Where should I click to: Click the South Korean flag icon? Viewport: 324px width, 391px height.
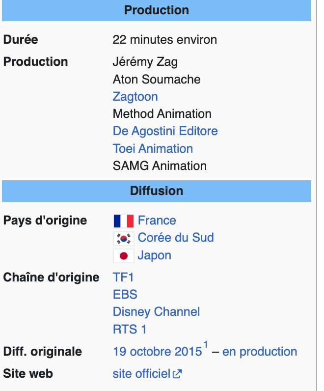(x=124, y=239)
